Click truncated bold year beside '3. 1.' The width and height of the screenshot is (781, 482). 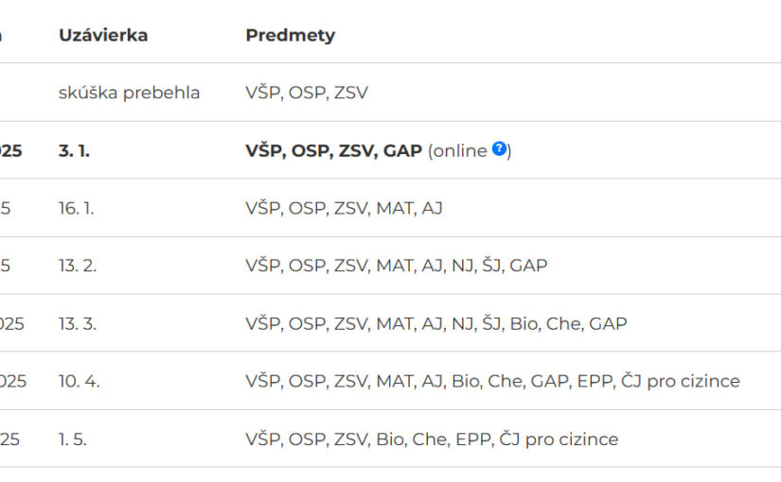(10, 150)
